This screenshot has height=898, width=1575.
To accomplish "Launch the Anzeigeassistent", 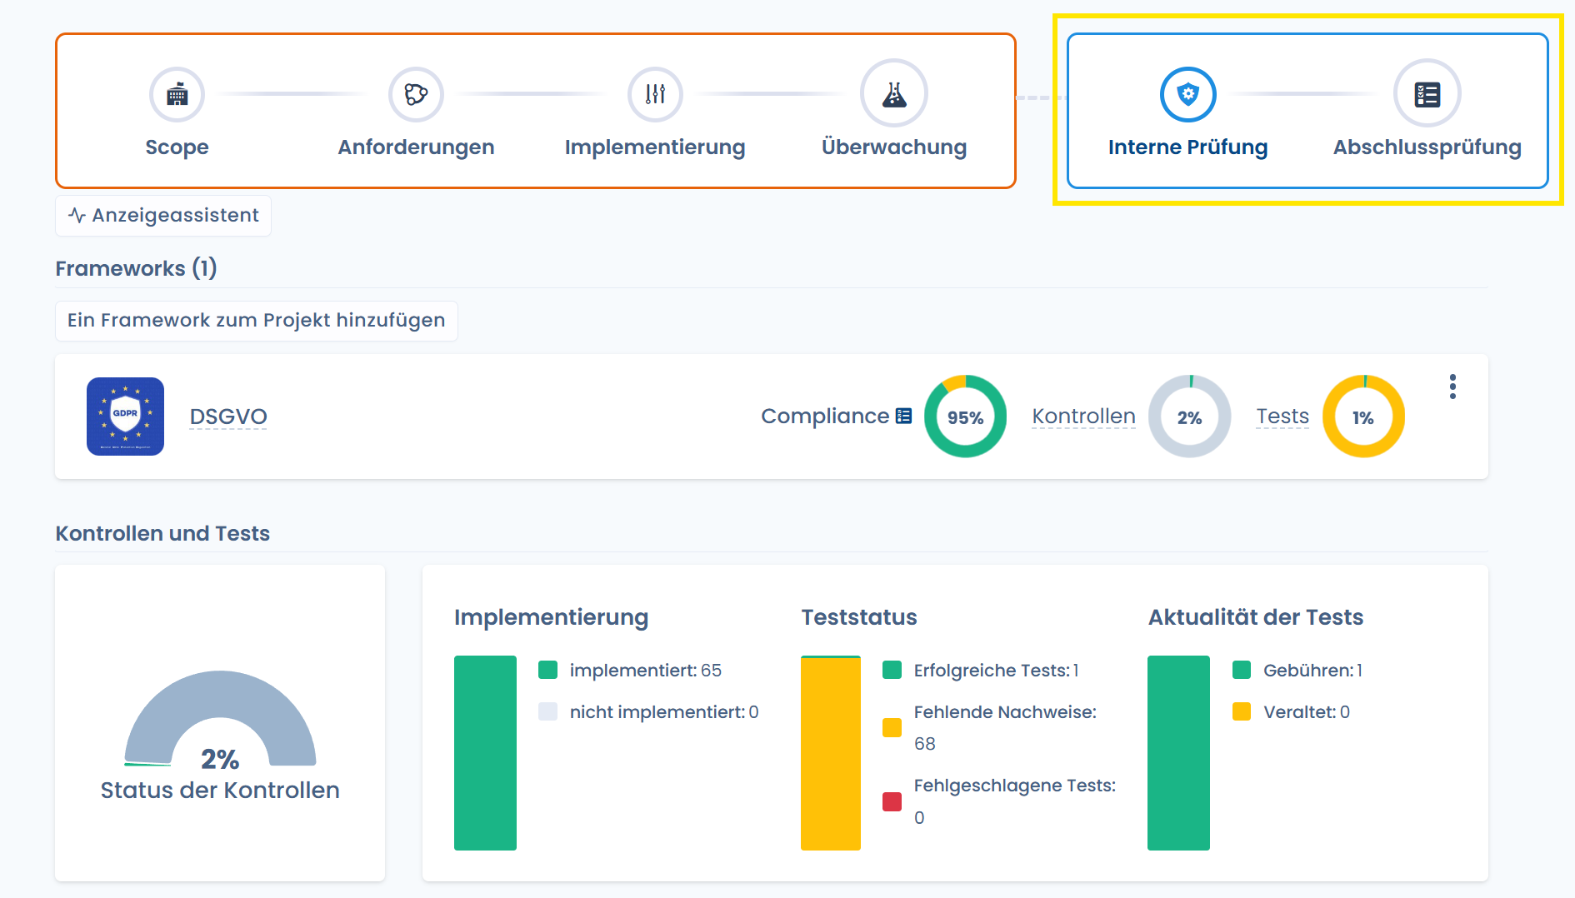I will (x=163, y=216).
